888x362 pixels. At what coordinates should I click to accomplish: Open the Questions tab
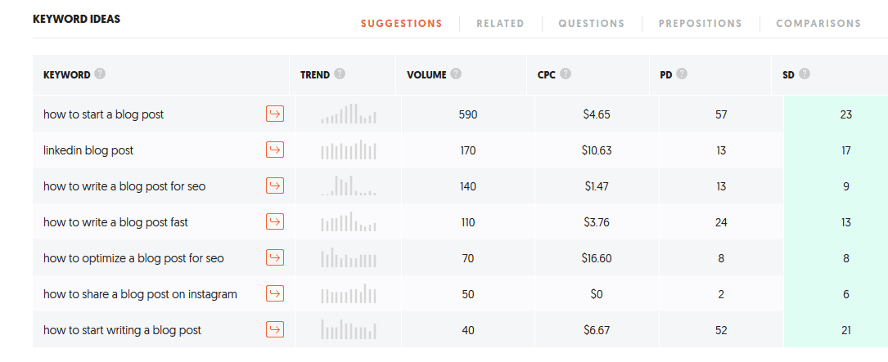click(x=591, y=24)
